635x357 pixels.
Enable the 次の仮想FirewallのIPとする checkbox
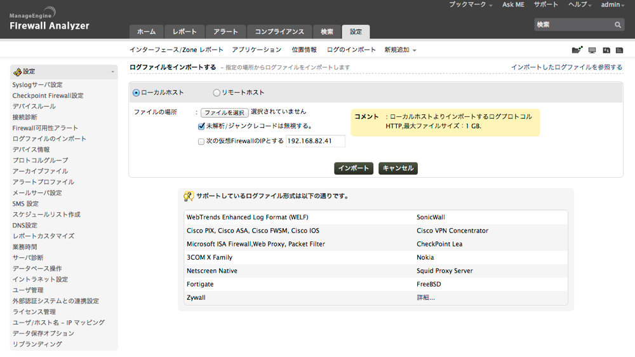tap(201, 142)
